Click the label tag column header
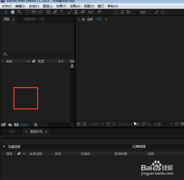184x180 pixels. click(x=34, y=61)
